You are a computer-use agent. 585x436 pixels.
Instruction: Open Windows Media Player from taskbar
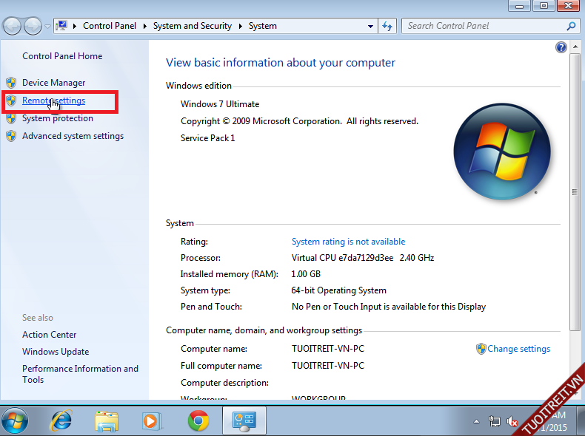tap(152, 420)
